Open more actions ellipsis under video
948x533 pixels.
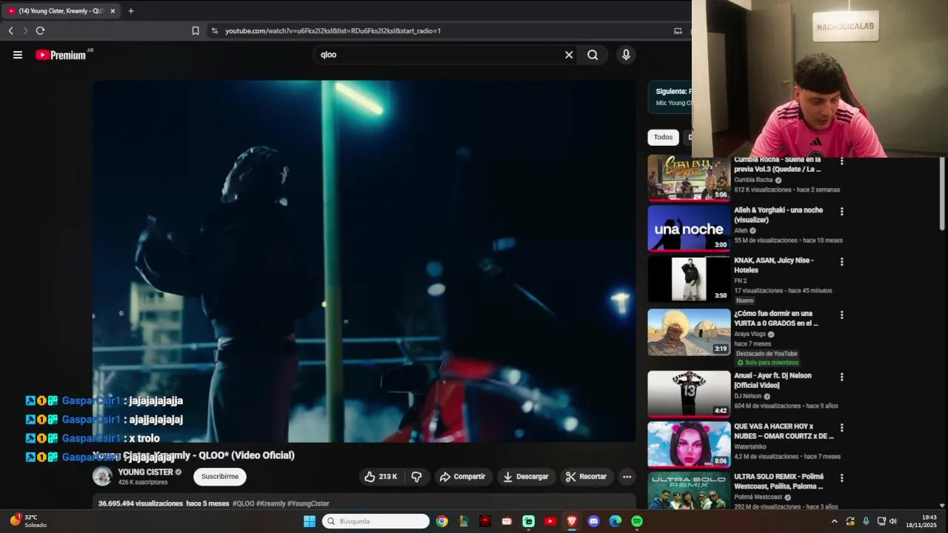tap(627, 477)
